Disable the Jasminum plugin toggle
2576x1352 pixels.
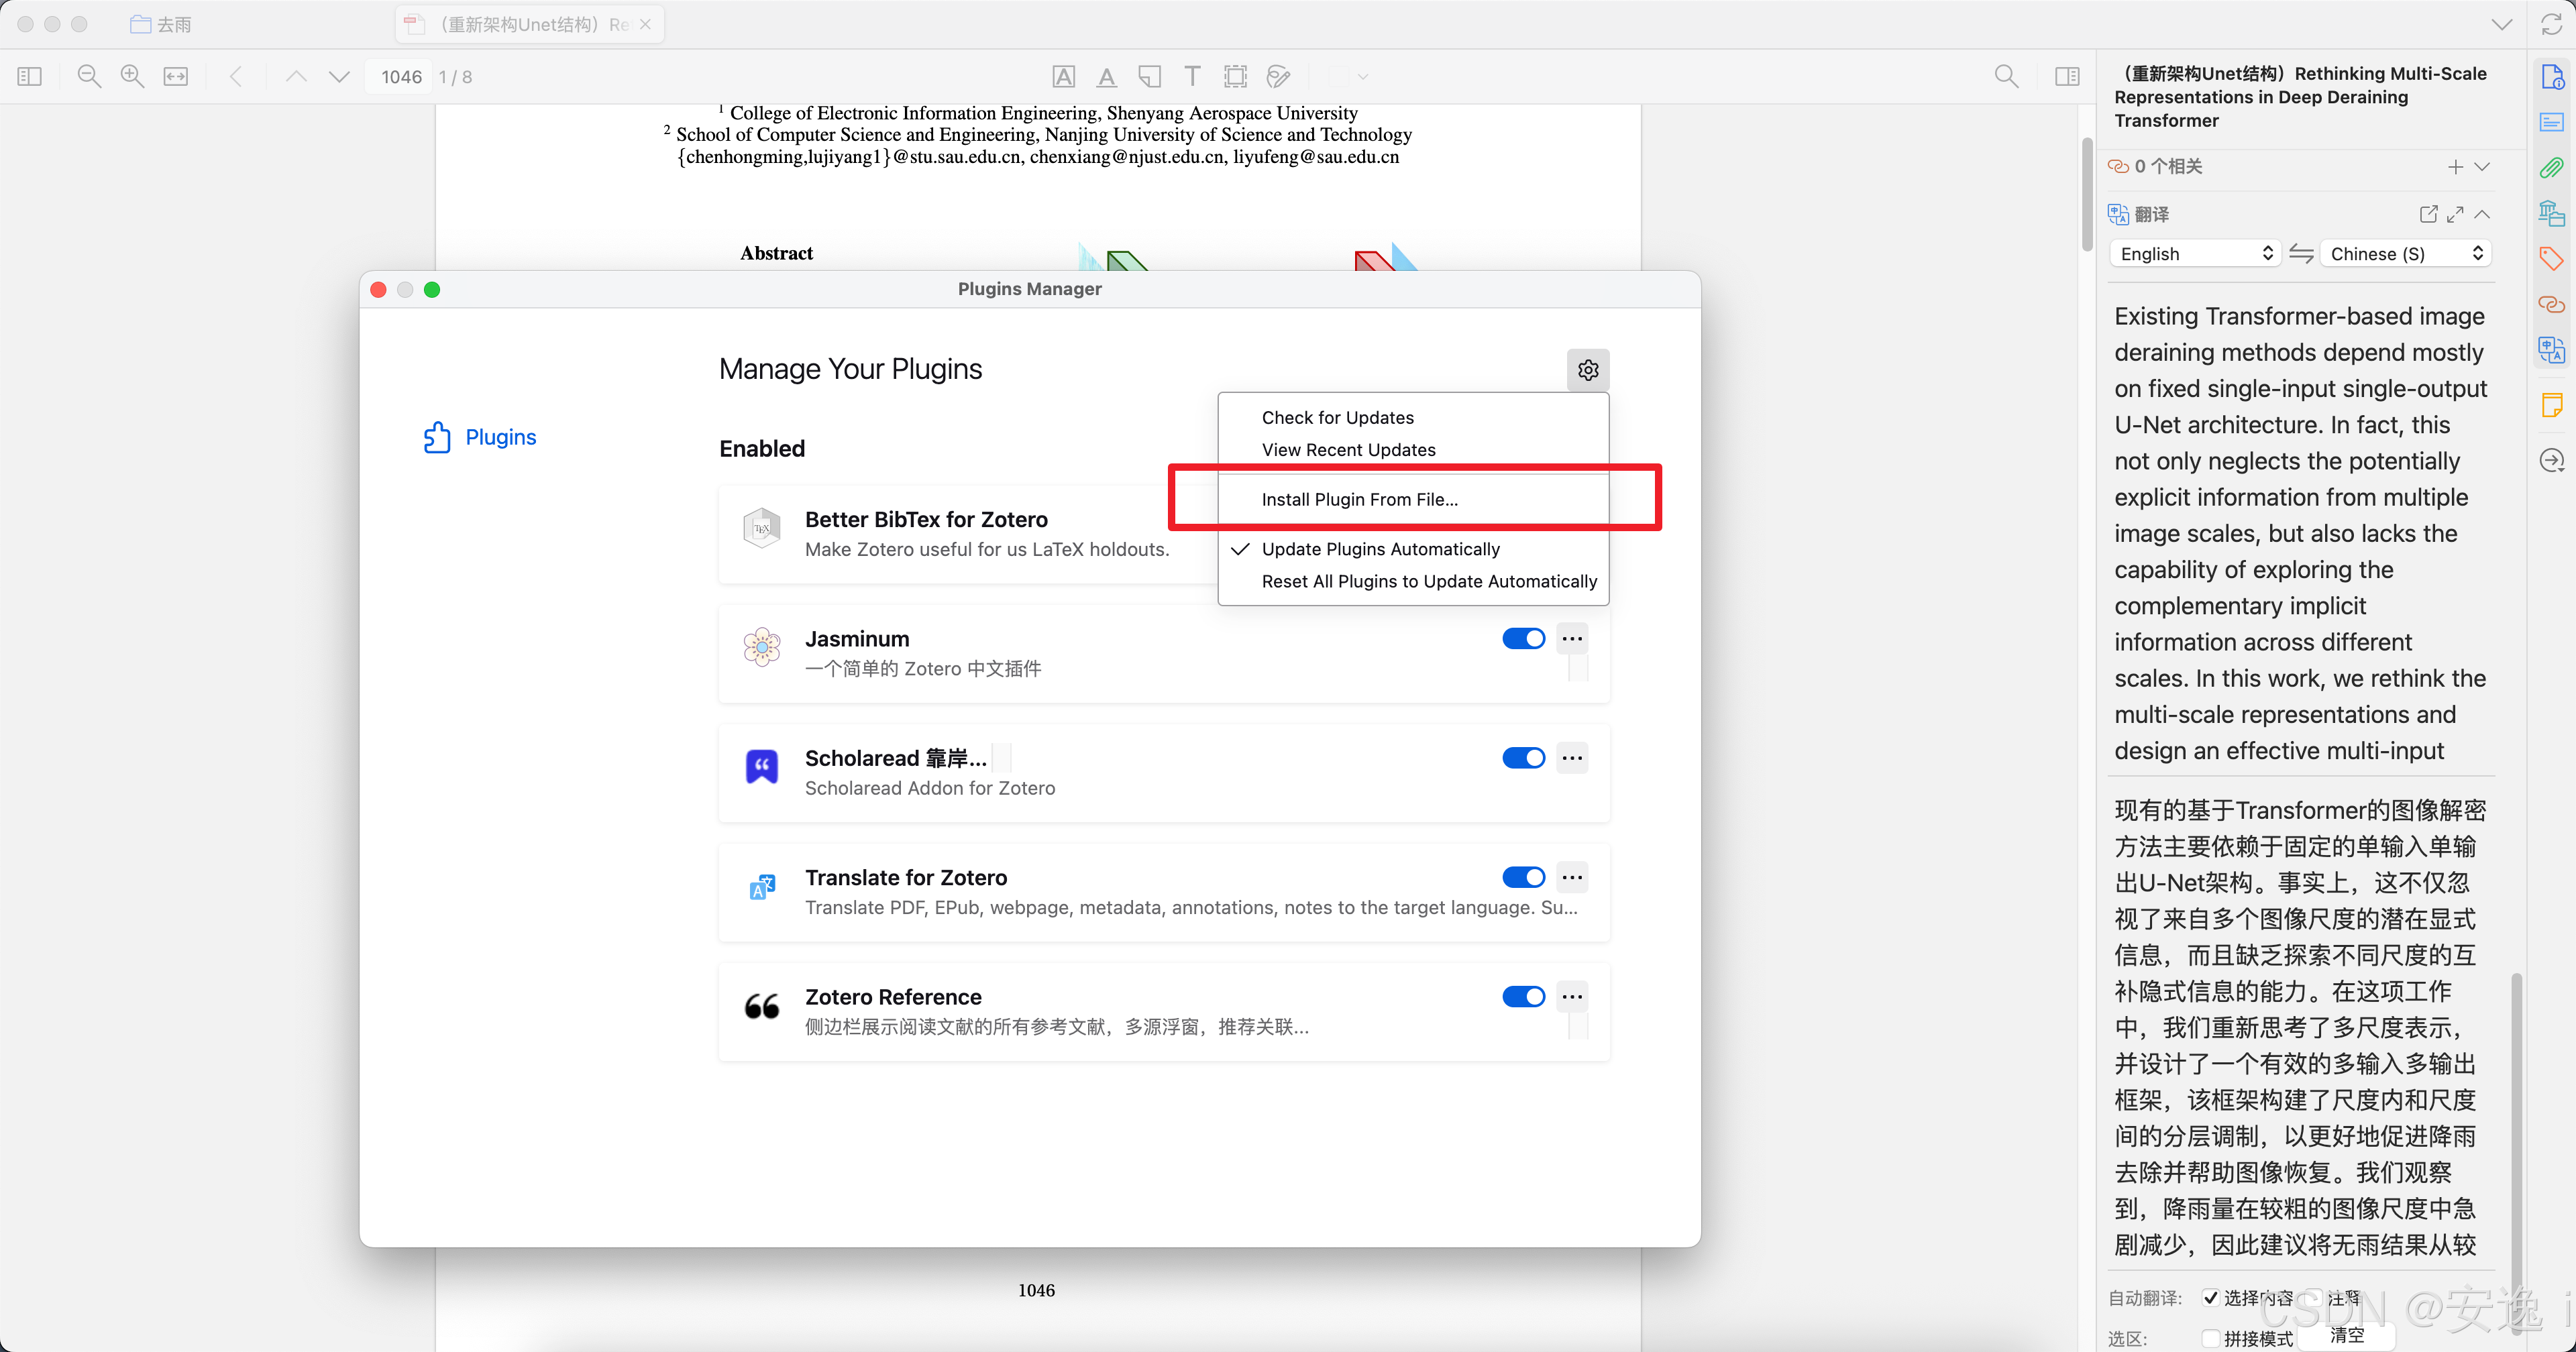click(1523, 639)
